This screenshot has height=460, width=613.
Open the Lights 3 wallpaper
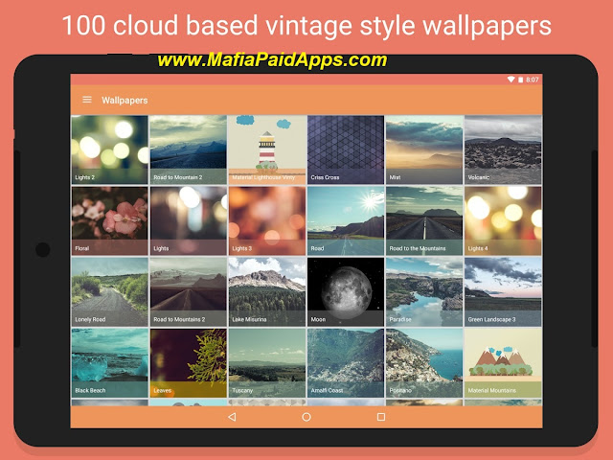[x=267, y=220]
